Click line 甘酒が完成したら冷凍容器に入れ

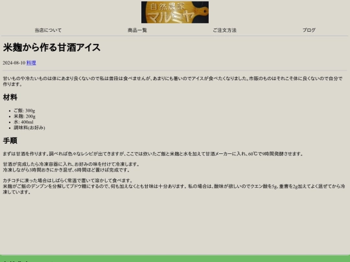click(71, 164)
